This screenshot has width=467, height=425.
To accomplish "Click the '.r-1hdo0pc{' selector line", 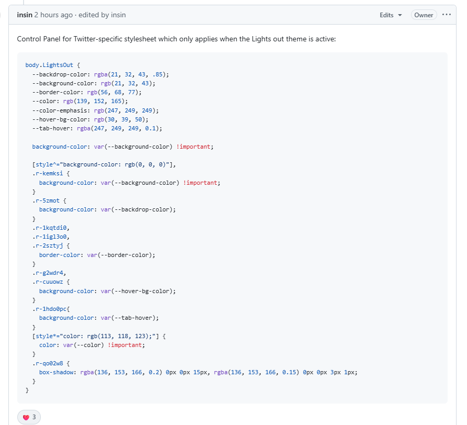I will pyautogui.click(x=51, y=309).
